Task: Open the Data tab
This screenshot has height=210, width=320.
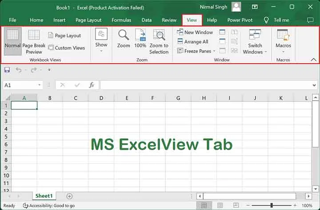Action: pos(147,20)
